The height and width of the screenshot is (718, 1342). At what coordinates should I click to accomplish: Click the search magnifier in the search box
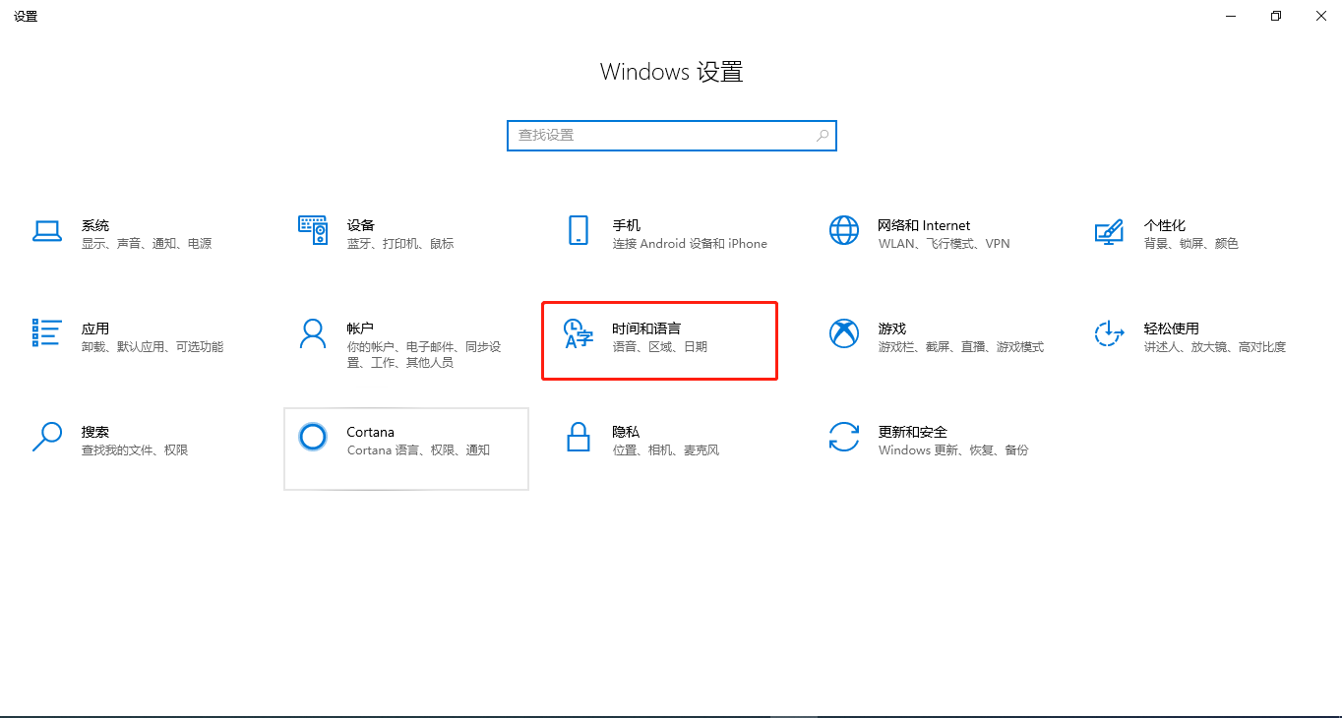click(822, 135)
